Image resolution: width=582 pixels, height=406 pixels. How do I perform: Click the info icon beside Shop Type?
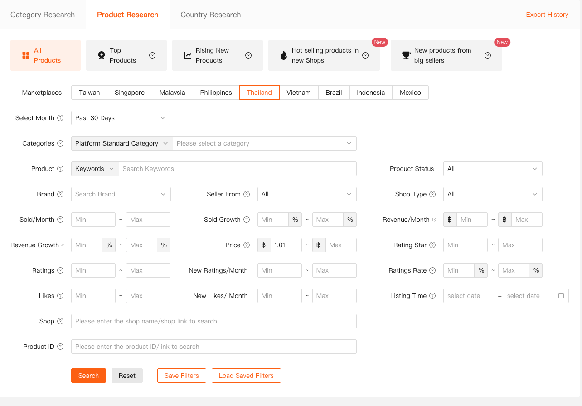pos(432,194)
